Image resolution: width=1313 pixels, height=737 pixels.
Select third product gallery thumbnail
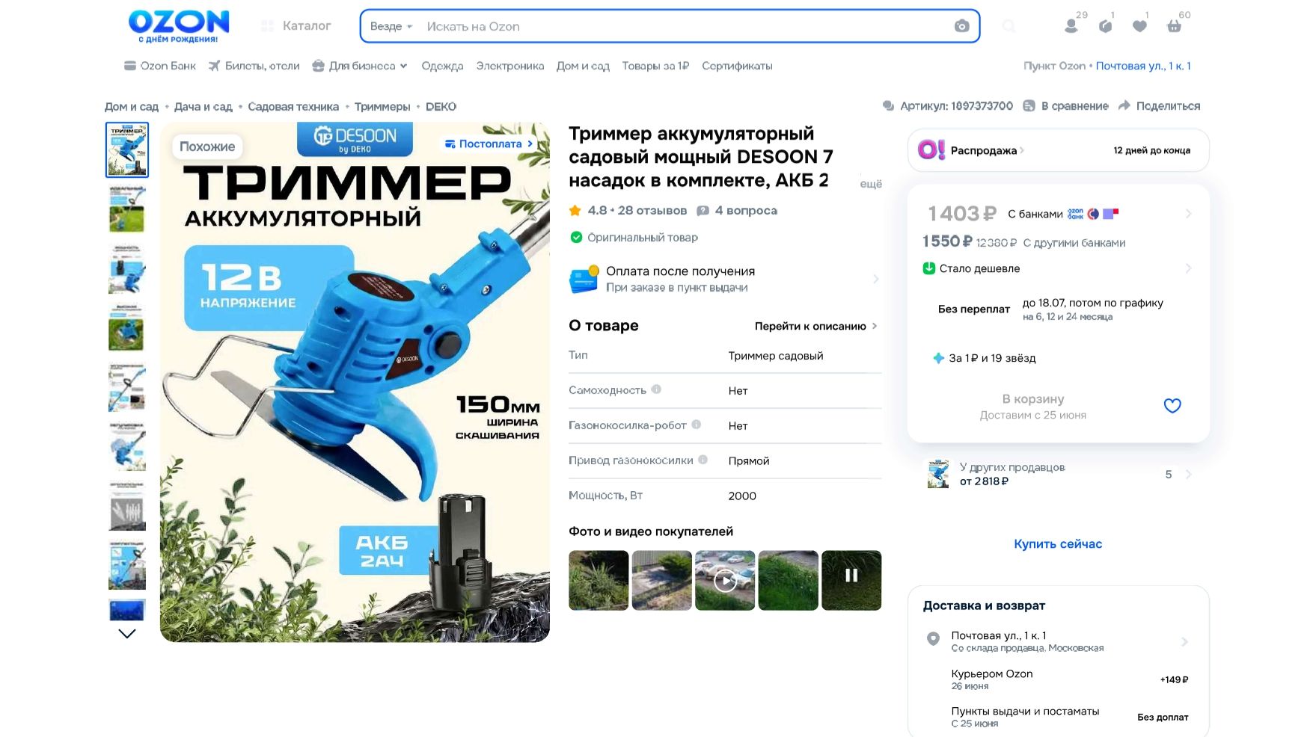(x=127, y=268)
